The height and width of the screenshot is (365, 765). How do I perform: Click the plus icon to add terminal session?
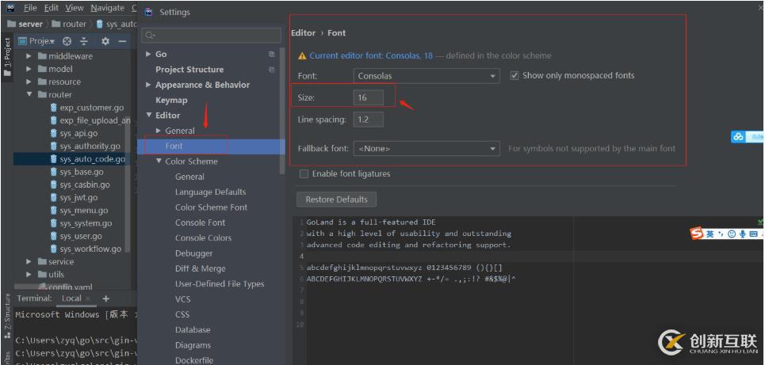(105, 298)
